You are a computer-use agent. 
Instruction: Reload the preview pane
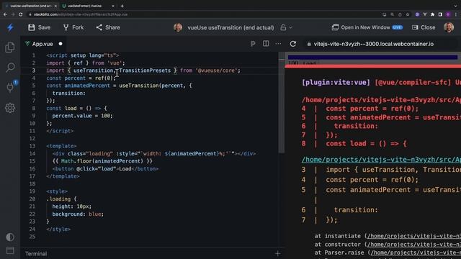pyautogui.click(x=293, y=44)
